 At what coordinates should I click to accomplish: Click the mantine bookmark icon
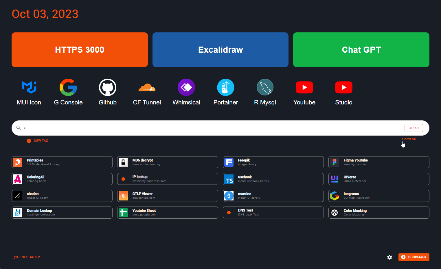click(229, 196)
